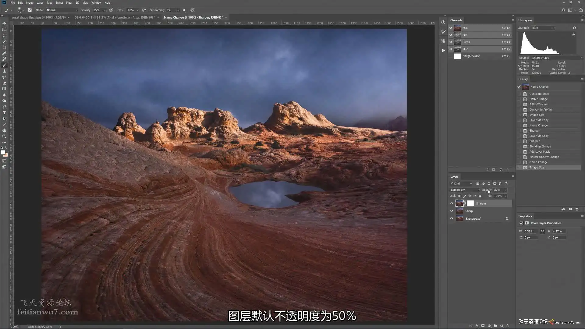
Task: Select the Clone Stamp tool
Action: [4, 71]
